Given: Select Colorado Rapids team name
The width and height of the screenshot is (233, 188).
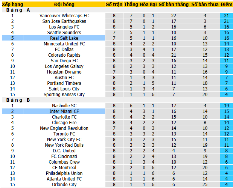Looking at the screenshot, I should pos(64,55).
